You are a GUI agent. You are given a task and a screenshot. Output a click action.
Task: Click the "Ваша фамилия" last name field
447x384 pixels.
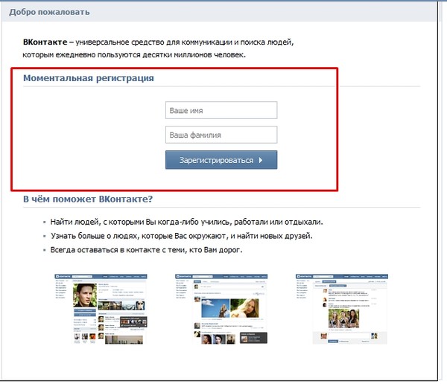[221, 135]
